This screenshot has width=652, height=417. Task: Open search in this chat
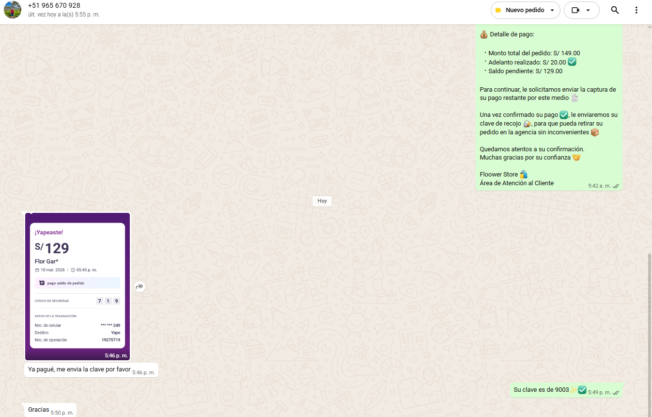[x=615, y=10]
